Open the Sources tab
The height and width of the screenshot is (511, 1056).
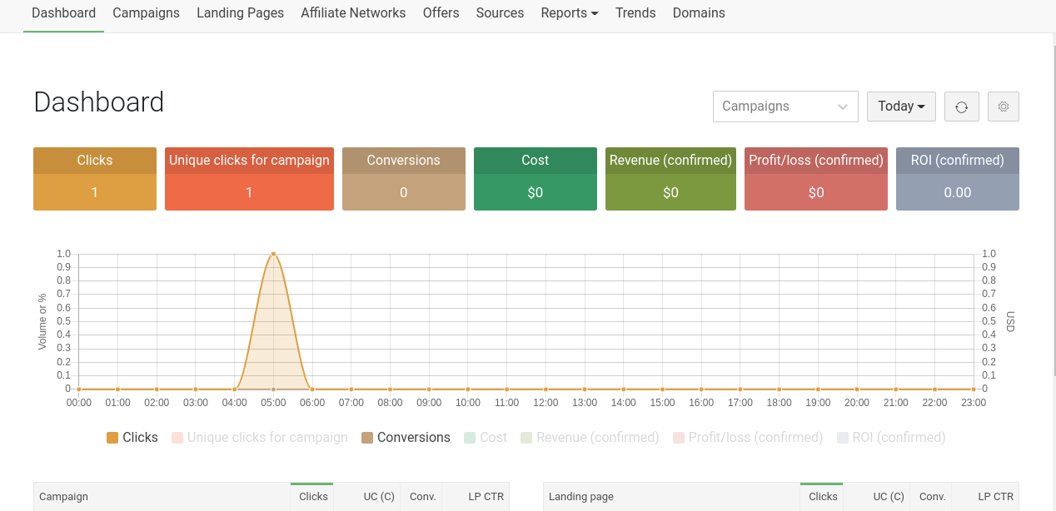(x=500, y=13)
